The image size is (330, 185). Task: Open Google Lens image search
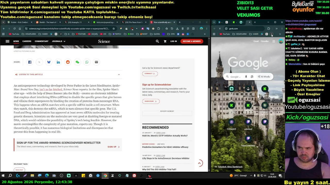click(x=252, y=77)
